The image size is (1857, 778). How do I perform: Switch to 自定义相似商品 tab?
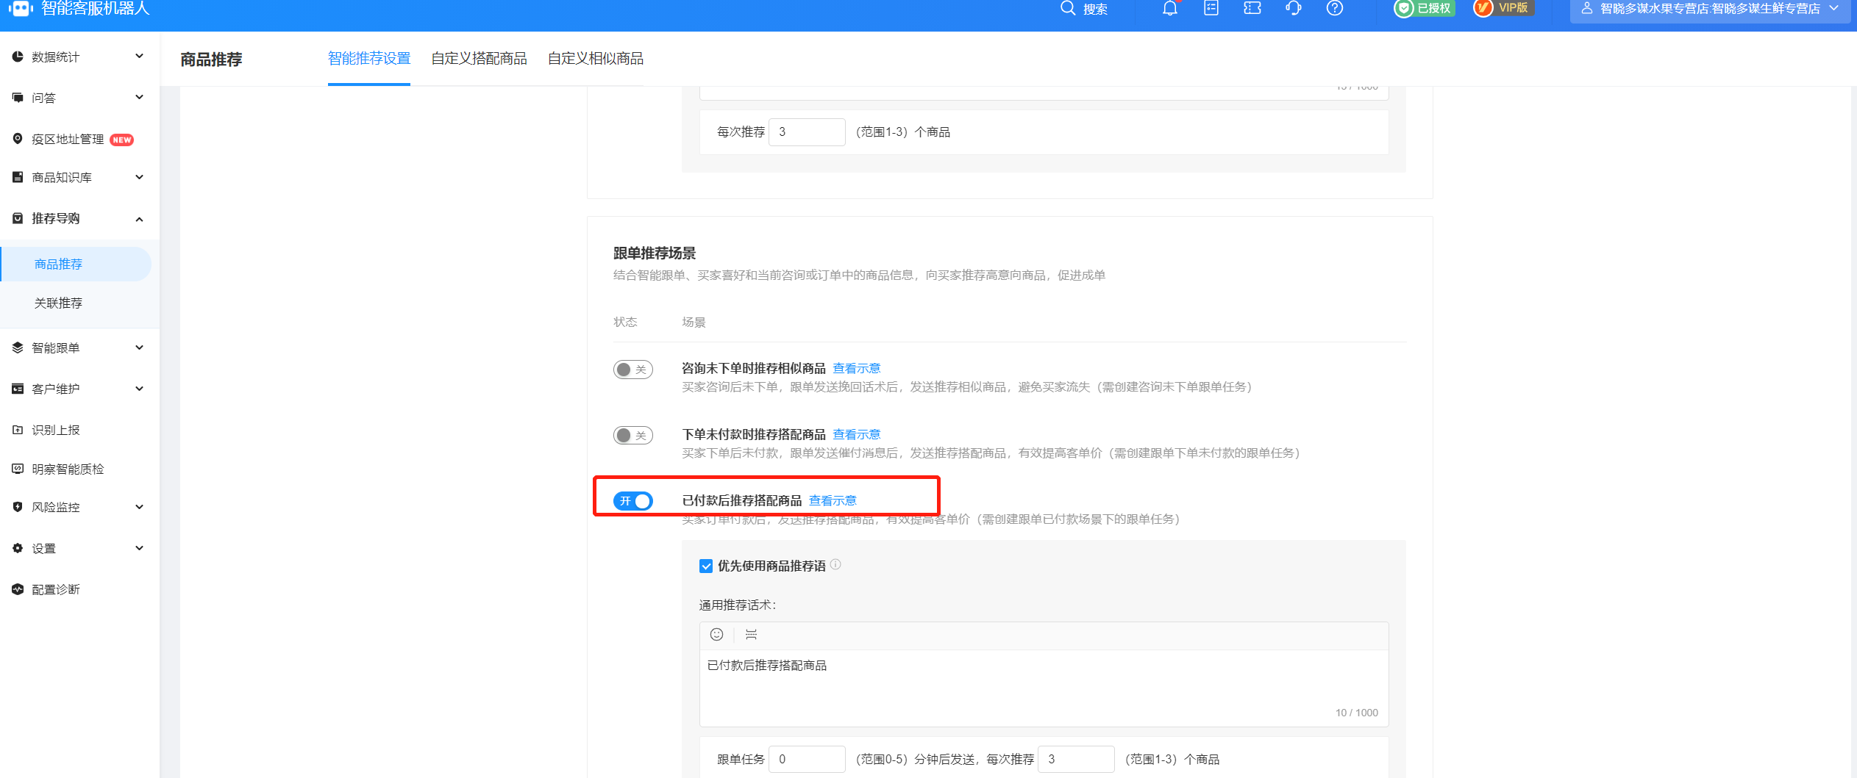[x=596, y=59]
